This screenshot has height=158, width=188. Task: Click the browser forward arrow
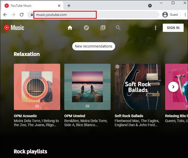[x=13, y=15]
